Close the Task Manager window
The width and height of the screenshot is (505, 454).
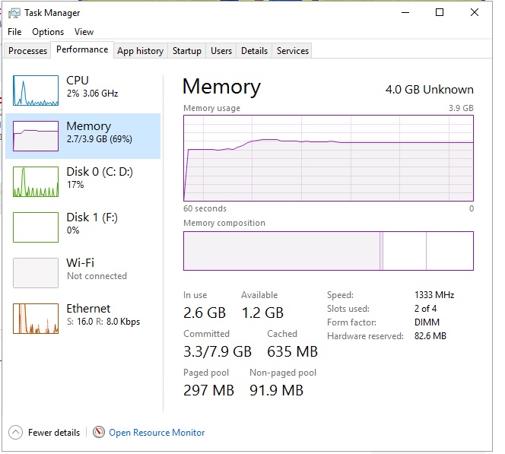475,13
